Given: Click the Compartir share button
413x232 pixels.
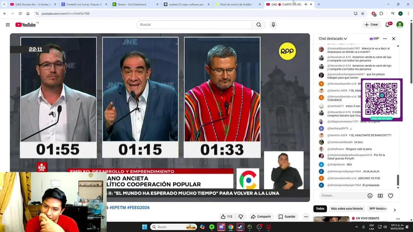Looking at the screenshot, I should click(261, 217).
